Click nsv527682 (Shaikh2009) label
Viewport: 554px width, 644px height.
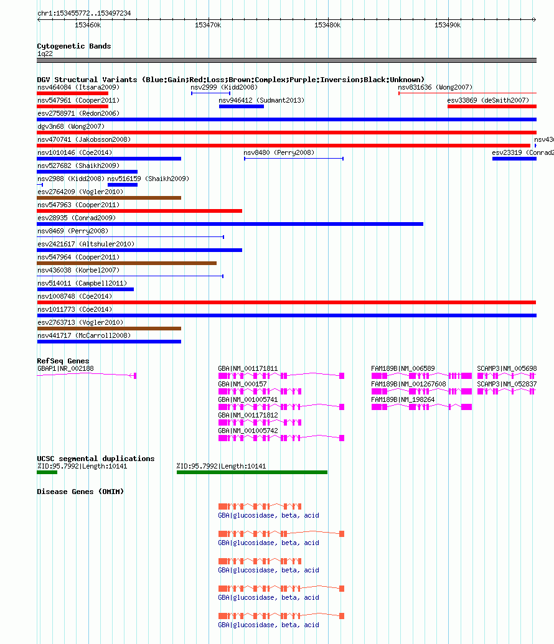(78, 166)
